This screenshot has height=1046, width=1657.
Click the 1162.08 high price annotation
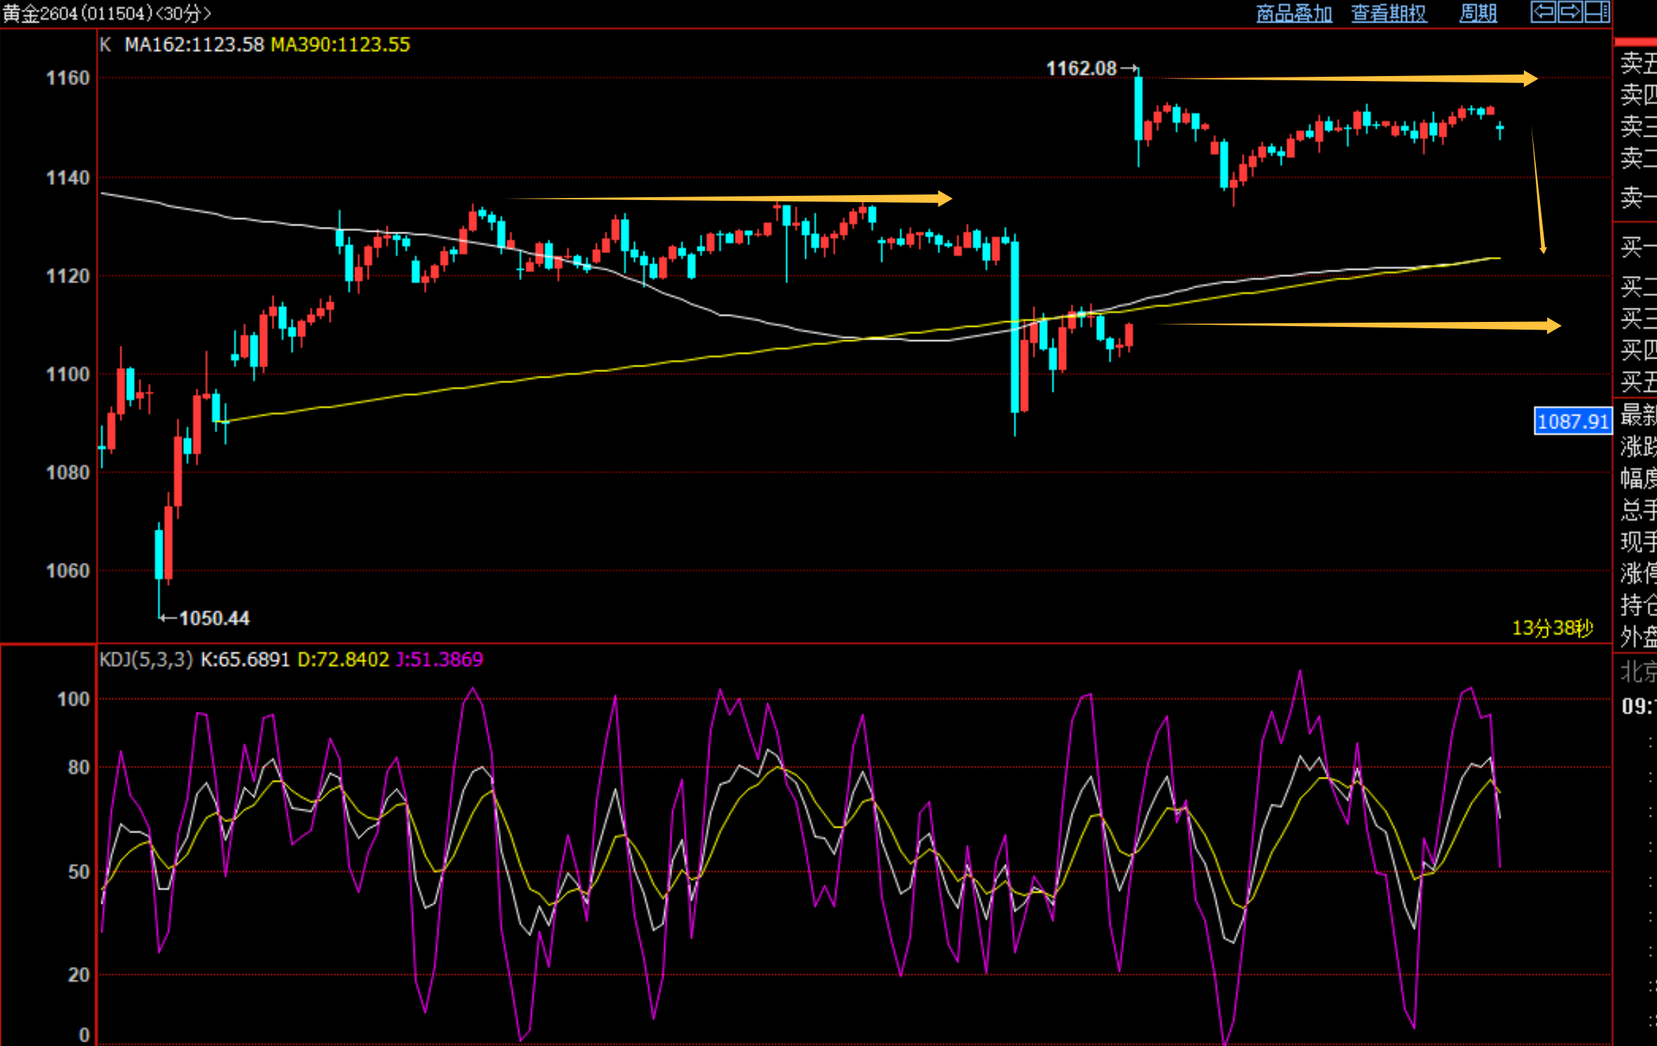(1081, 68)
